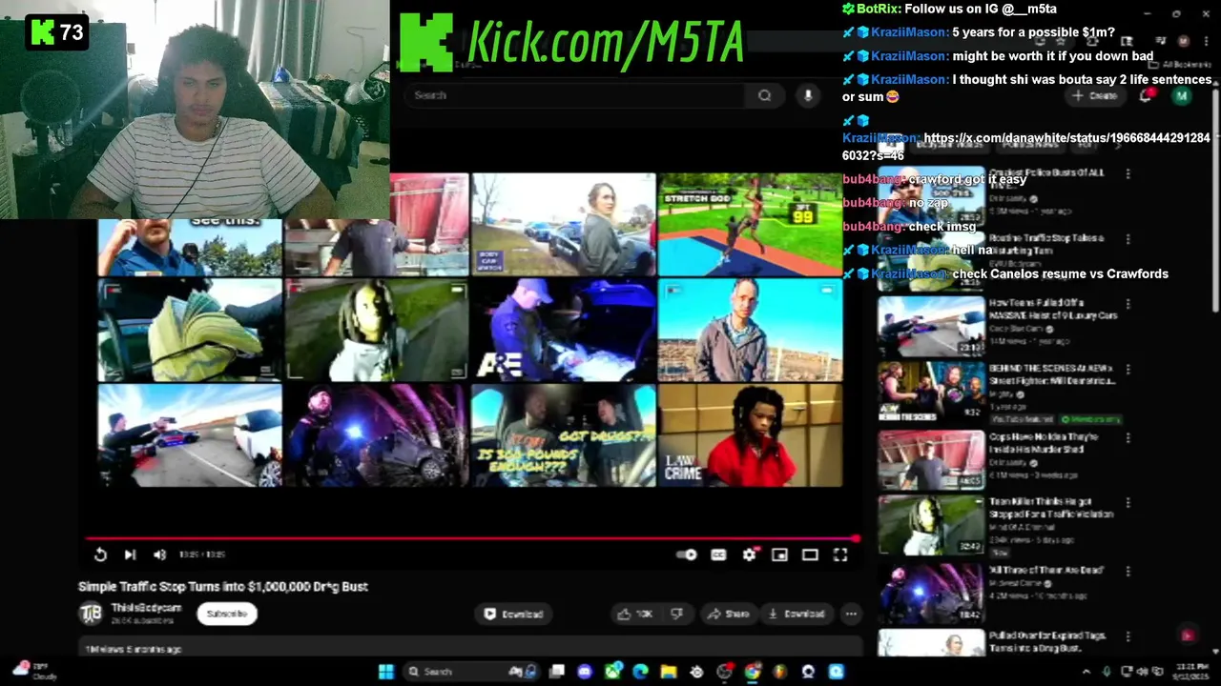Viewport: 1221px width, 686px height.
Task: Open options for BEHIND THE SCENES video
Action: tap(1128, 370)
